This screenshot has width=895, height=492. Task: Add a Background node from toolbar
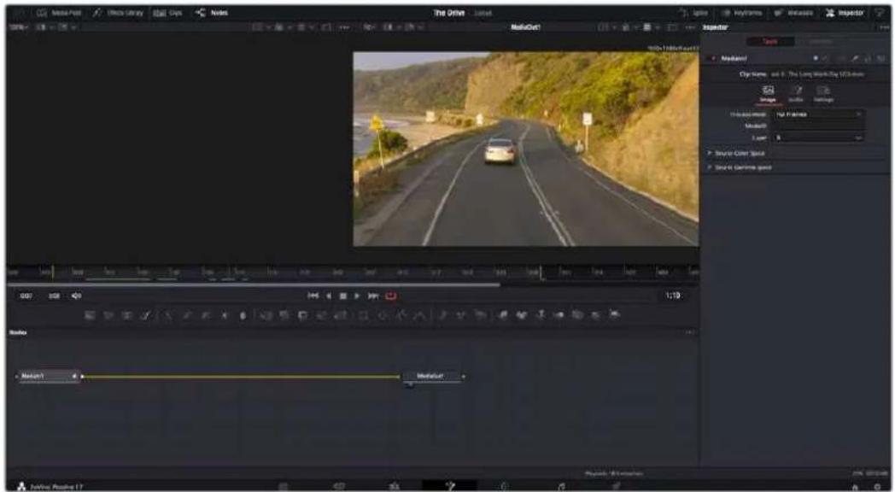[x=91, y=314]
